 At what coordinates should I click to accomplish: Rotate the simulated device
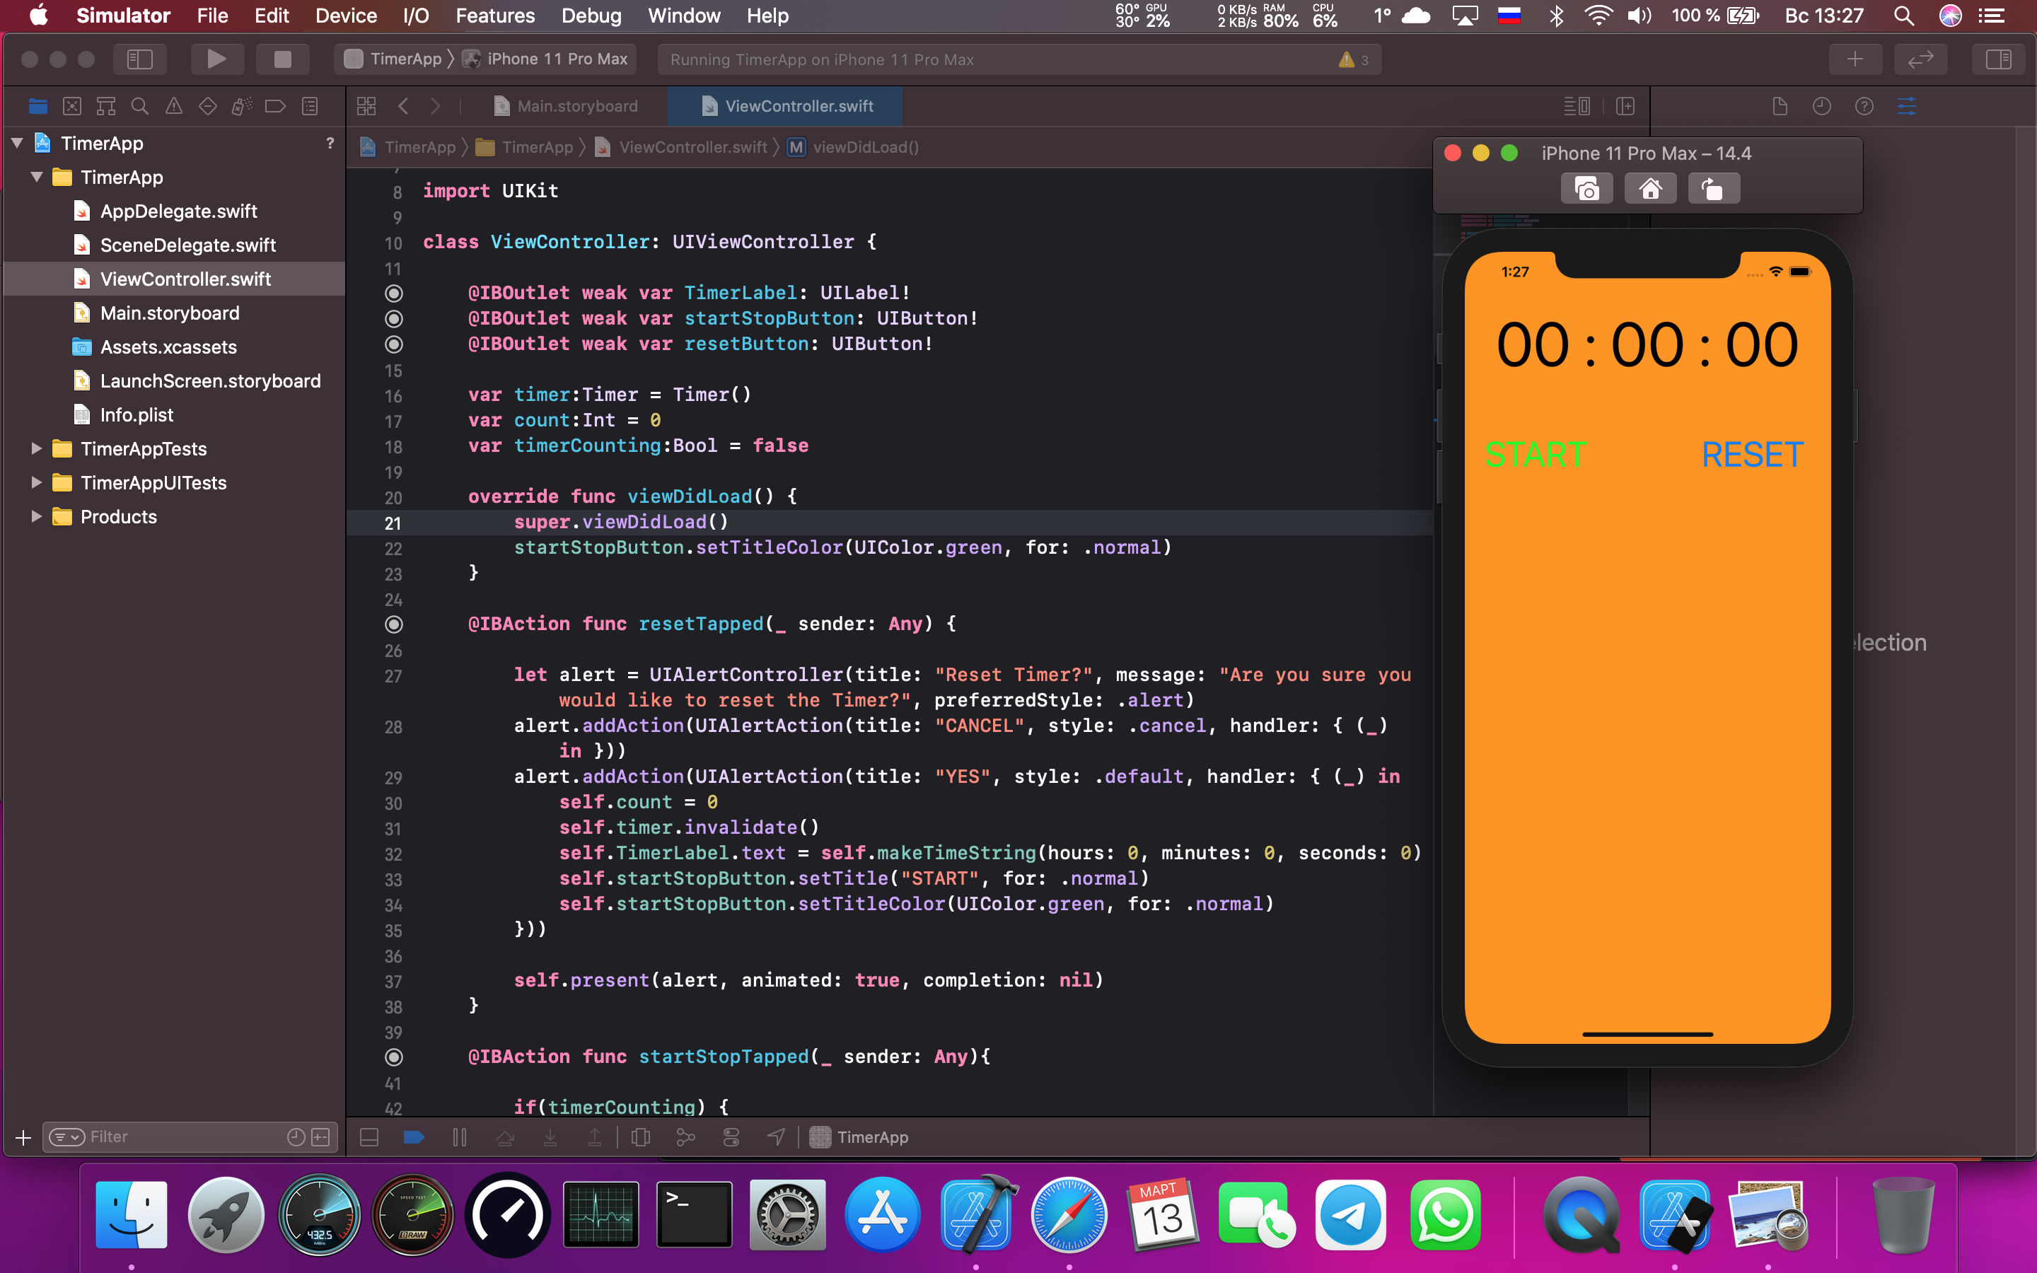(1714, 187)
